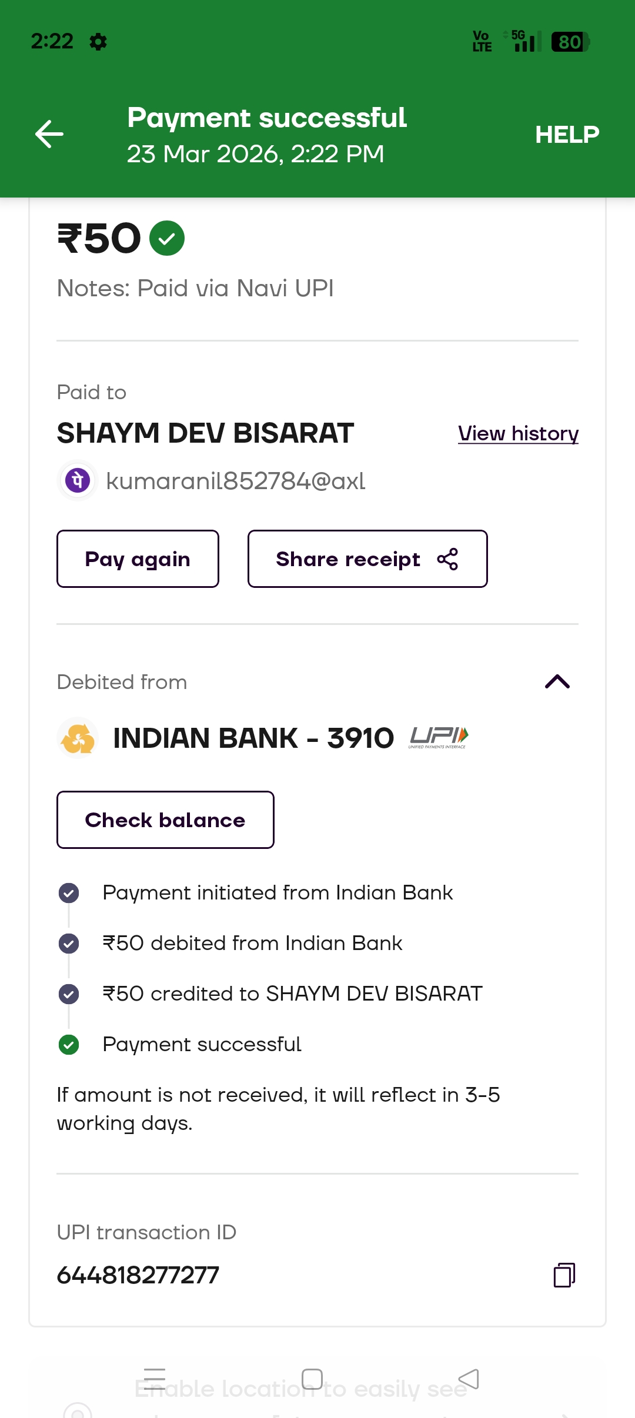Tap the UPI logo next to bank name
Screen dimensions: 635x1418
point(439,737)
